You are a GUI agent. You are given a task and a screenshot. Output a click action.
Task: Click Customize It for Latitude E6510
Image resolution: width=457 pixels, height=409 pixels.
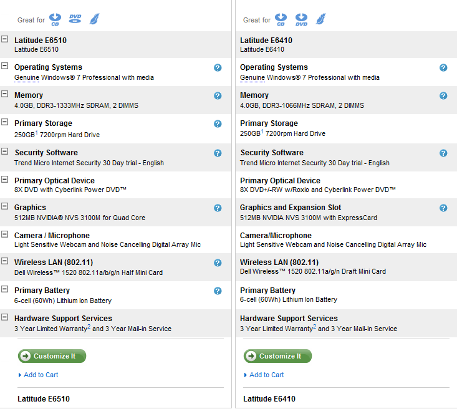(52, 356)
